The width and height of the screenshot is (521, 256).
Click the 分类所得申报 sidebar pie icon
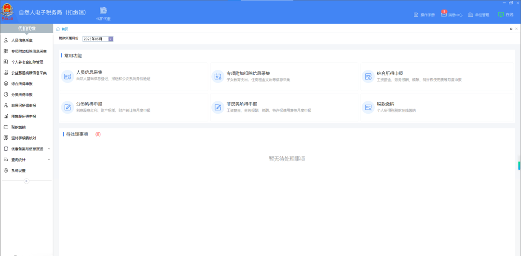coord(6,94)
